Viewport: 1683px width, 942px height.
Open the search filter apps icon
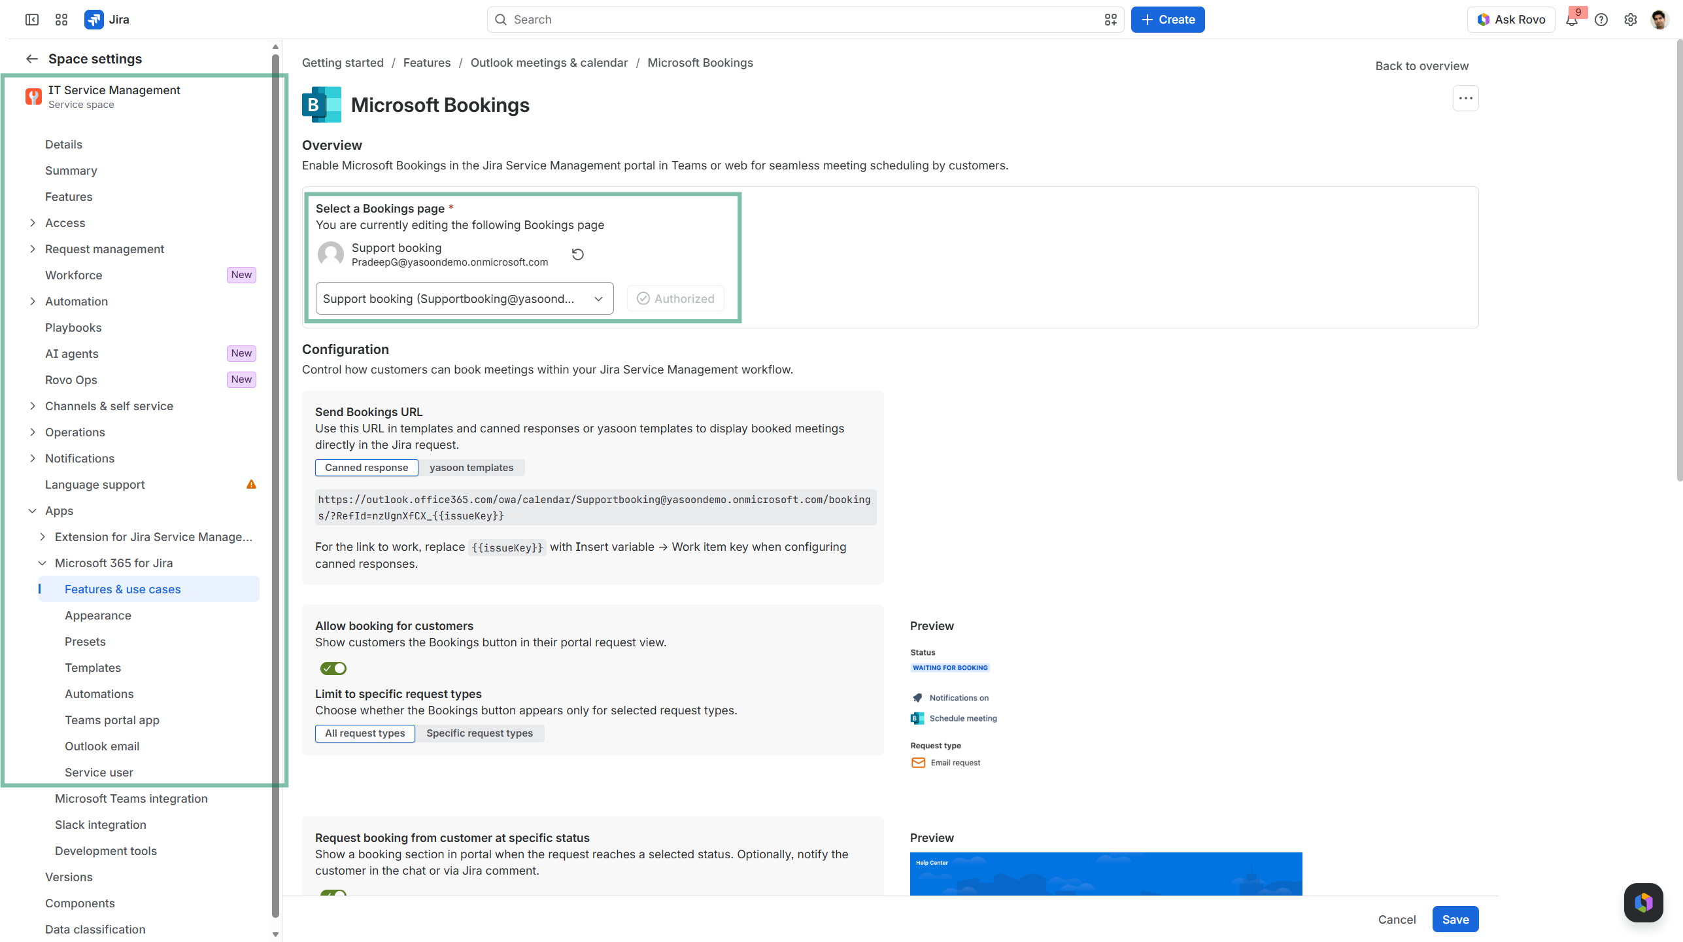click(x=1110, y=20)
